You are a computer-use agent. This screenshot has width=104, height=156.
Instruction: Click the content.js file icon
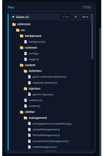tap(25, 106)
